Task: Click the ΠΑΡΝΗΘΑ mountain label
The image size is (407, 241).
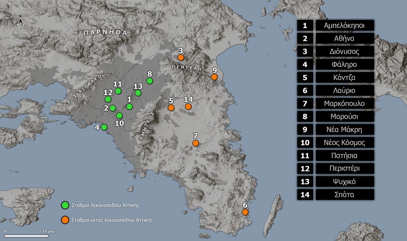Action: click(x=105, y=33)
